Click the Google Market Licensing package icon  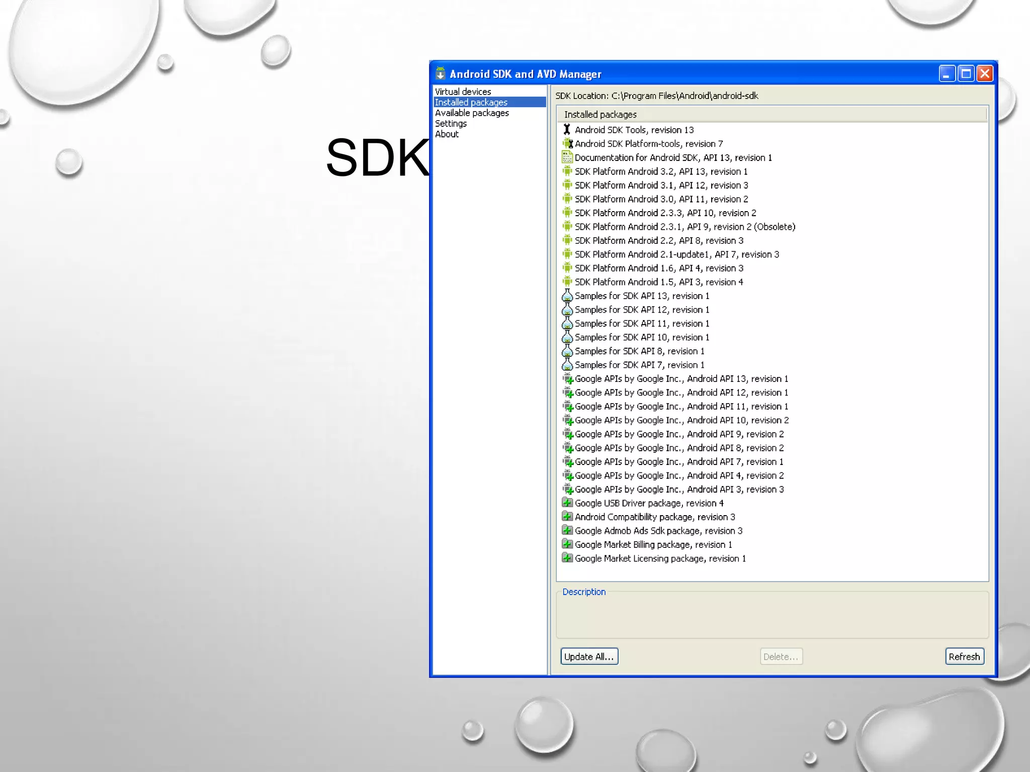[x=567, y=558]
